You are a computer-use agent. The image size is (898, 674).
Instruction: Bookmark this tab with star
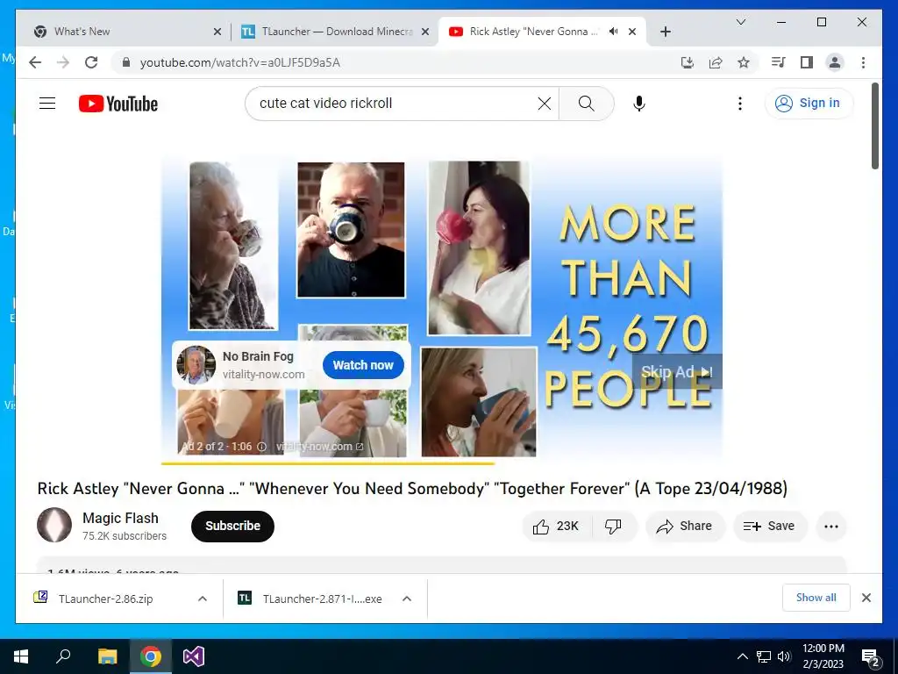pyautogui.click(x=744, y=62)
